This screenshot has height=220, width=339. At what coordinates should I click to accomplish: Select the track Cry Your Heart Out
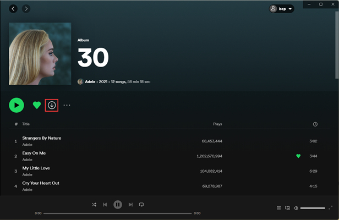[x=41, y=183]
